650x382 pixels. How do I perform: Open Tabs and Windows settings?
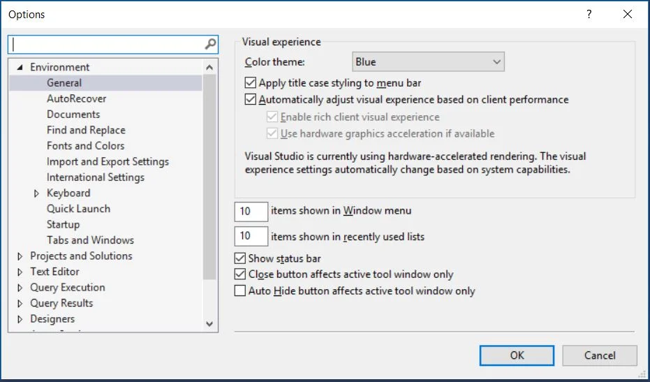(90, 240)
